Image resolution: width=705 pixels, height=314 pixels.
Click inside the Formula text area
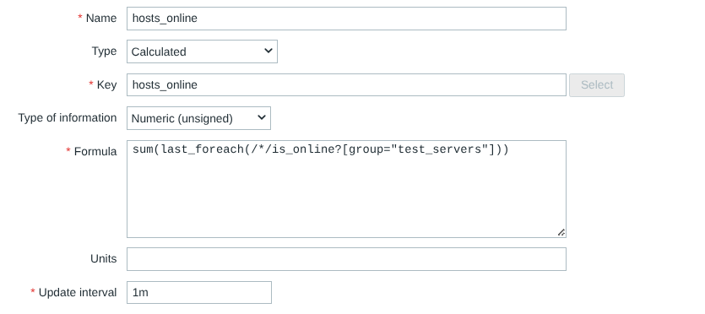click(x=346, y=189)
